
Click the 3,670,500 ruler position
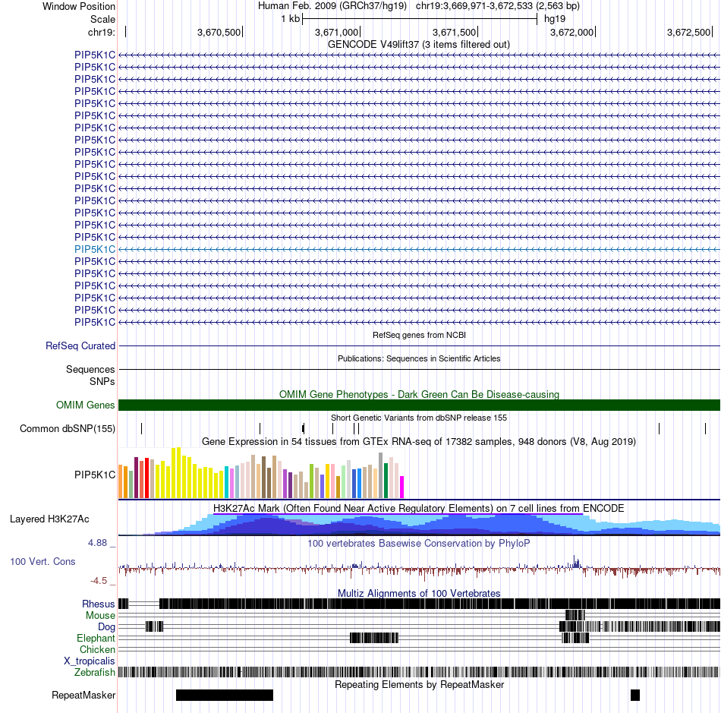(x=219, y=32)
